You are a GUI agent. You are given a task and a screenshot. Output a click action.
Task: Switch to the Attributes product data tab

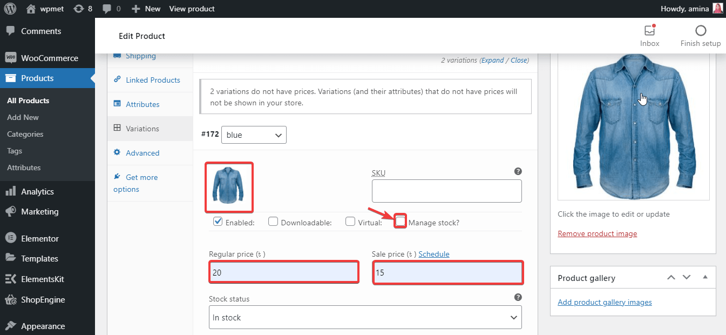[x=143, y=104]
